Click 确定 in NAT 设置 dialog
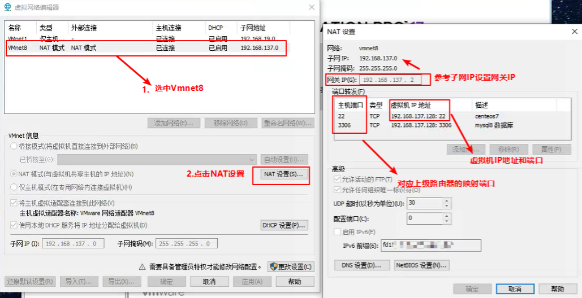The width and height of the screenshot is (582, 298). (x=472, y=289)
